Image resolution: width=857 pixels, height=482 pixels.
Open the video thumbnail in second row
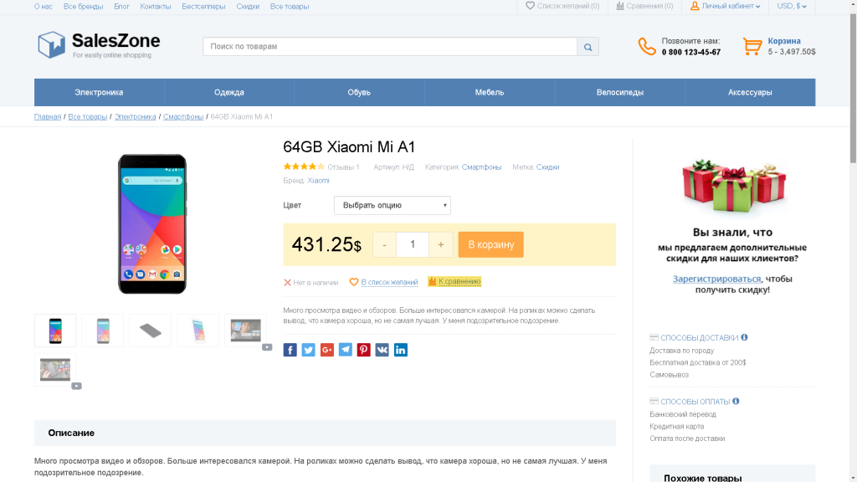click(x=55, y=369)
